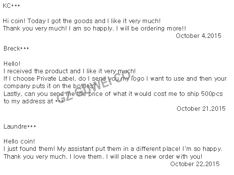Viewport: 234px width, 175px height.
Task: Click the "Hello!" greeting in Breck's message
Action: click(12, 64)
